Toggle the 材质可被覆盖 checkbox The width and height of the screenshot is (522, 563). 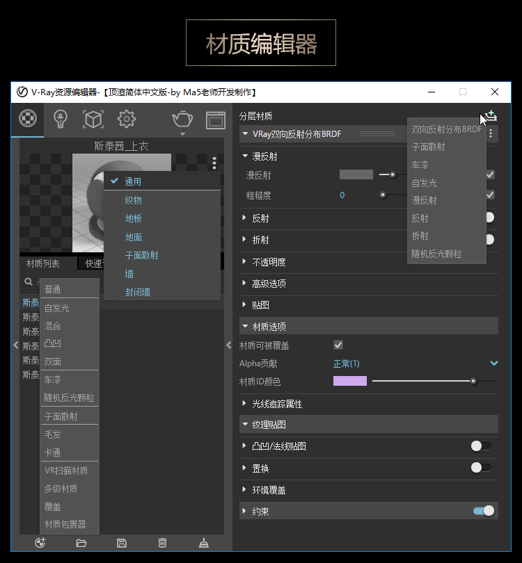click(338, 345)
